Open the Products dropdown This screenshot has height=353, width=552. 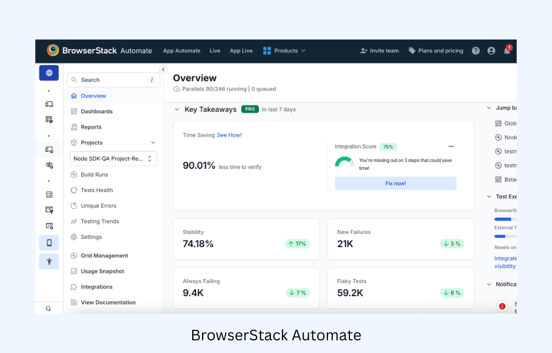tap(284, 51)
